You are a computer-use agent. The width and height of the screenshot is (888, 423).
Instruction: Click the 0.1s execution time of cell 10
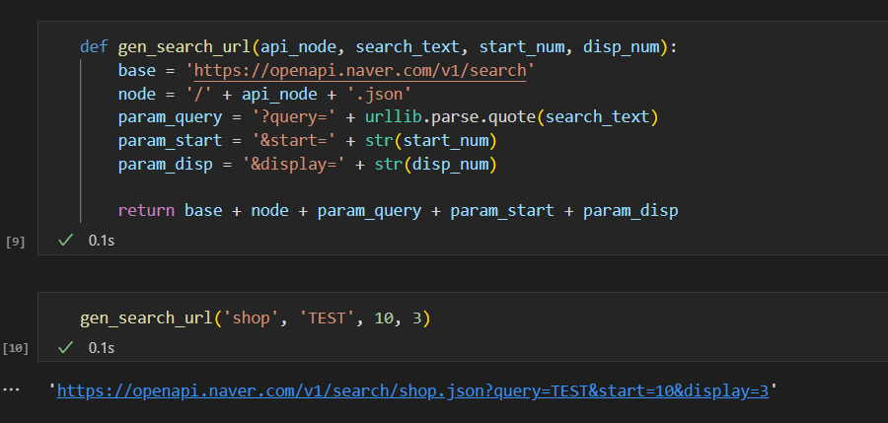point(102,348)
